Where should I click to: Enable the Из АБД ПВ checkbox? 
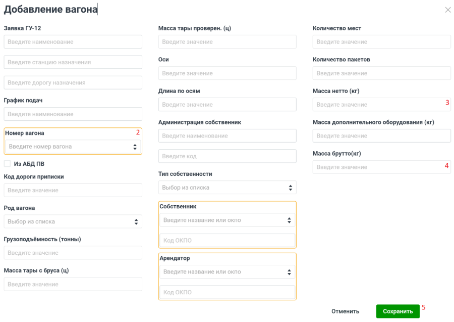click(x=8, y=164)
